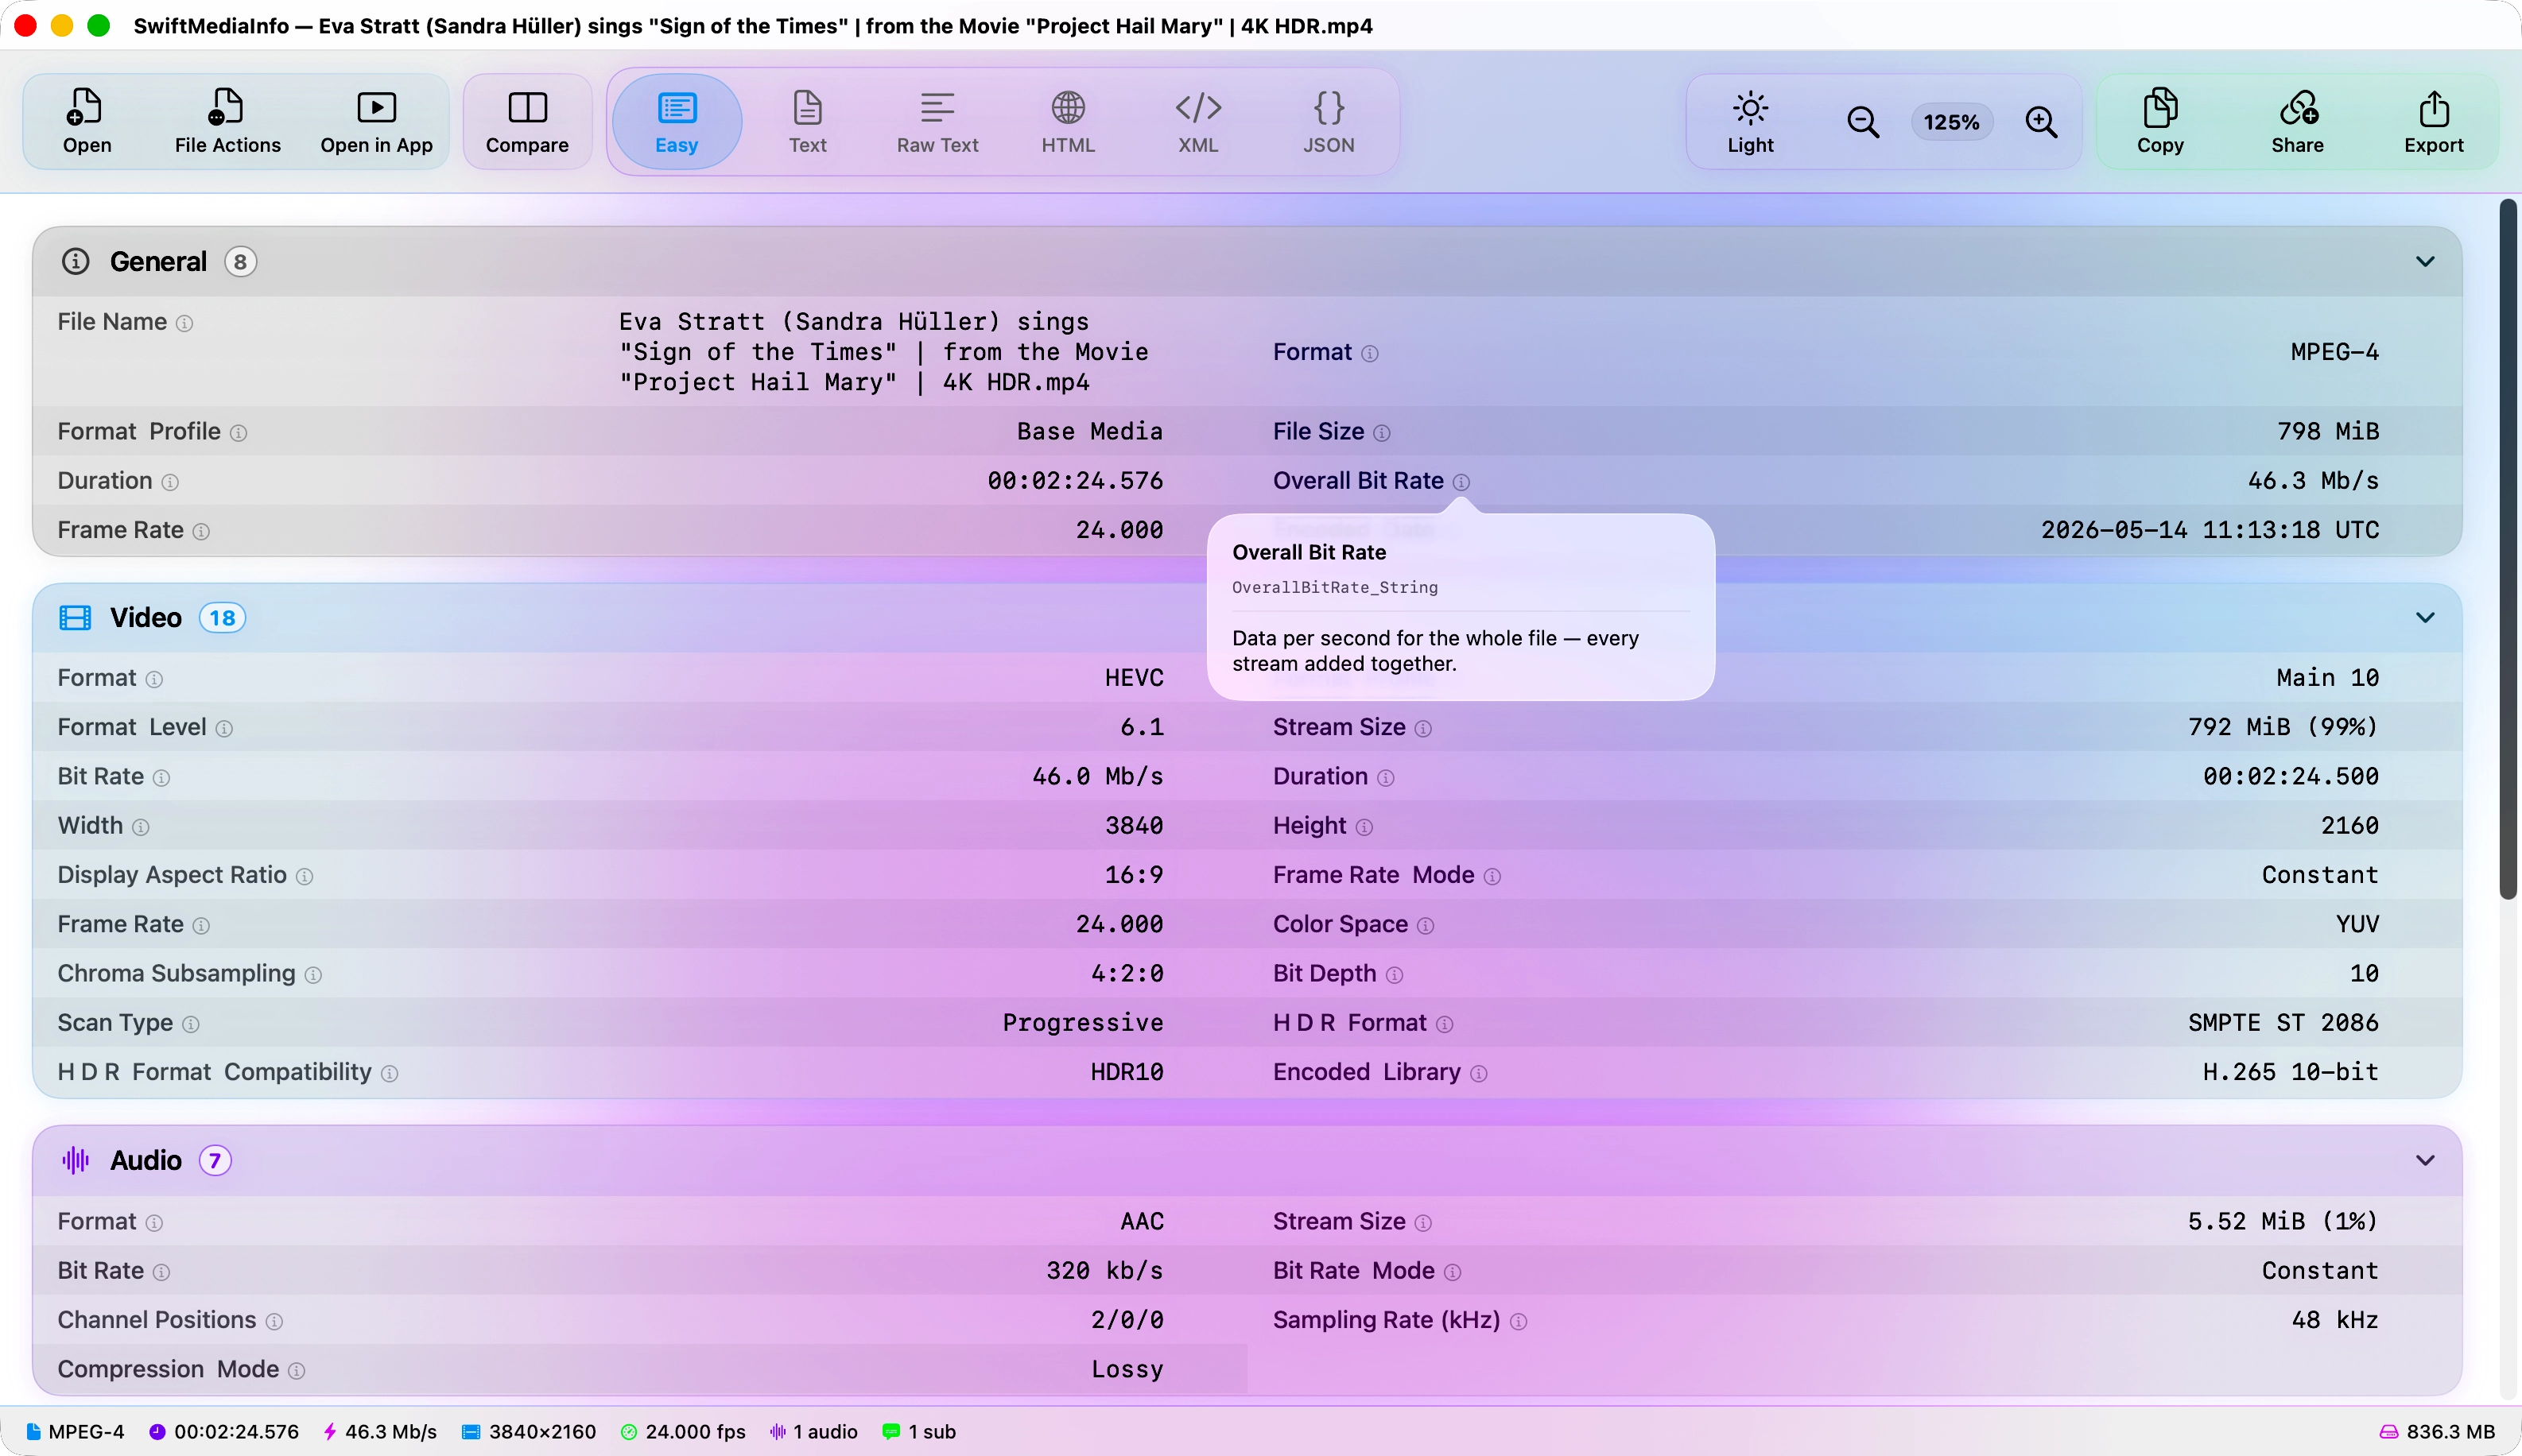2522x1456 pixels.
Task: Click the General section info icon
Action: [x=75, y=261]
